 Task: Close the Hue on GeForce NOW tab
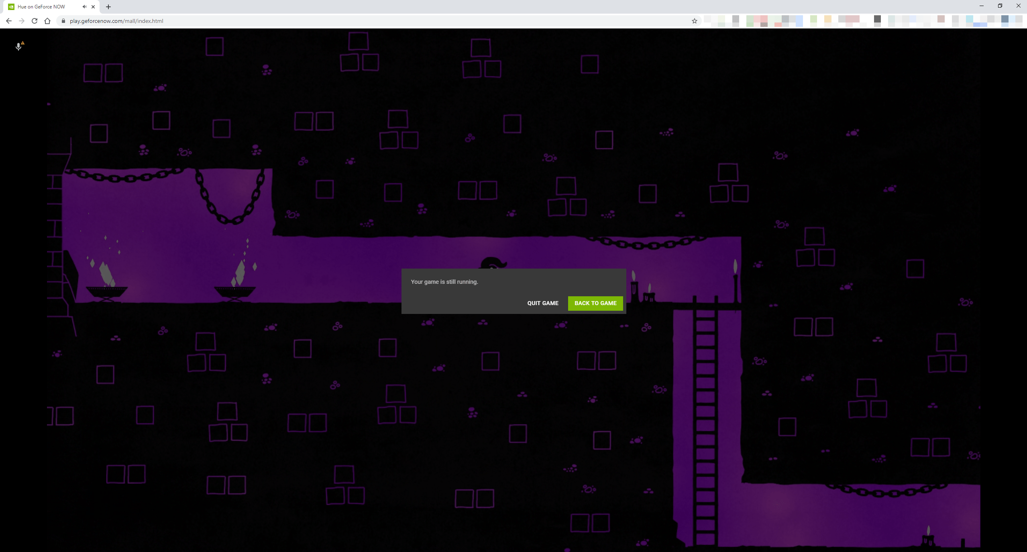93,6
